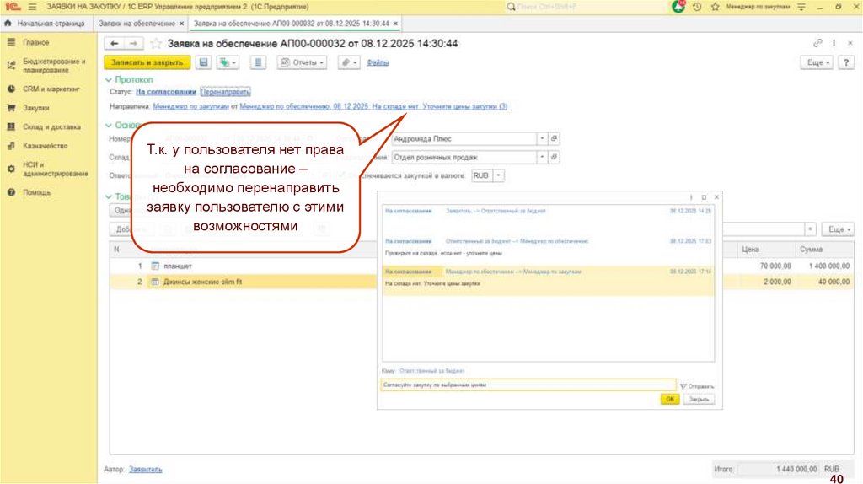Confirm the dialog with OK
Image resolution: width=863 pixels, height=484 pixels.
[670, 399]
